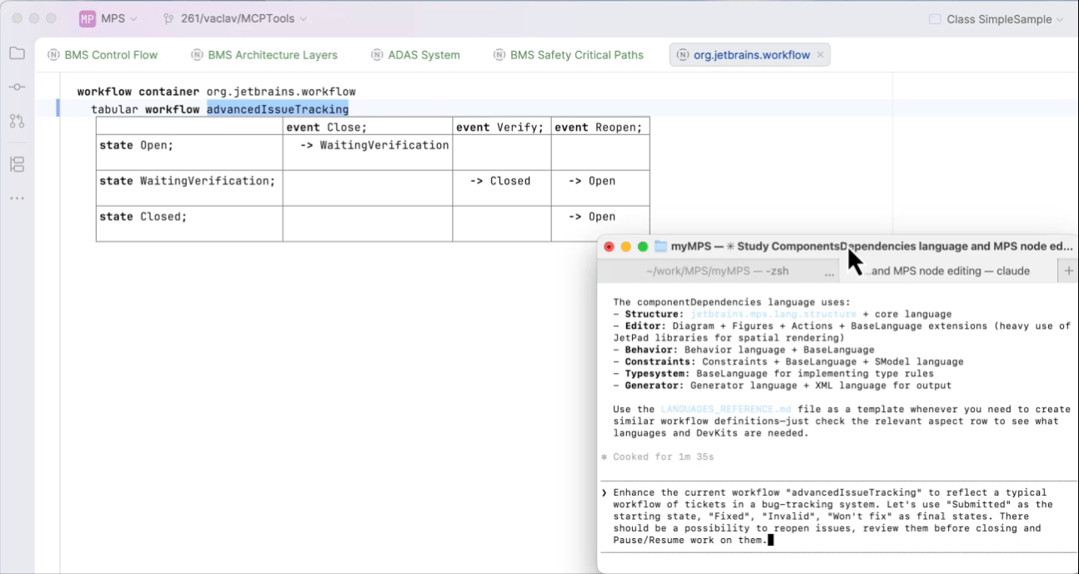
Task: Select the org.jetbrains.workflow editor tab
Action: [x=750, y=55]
